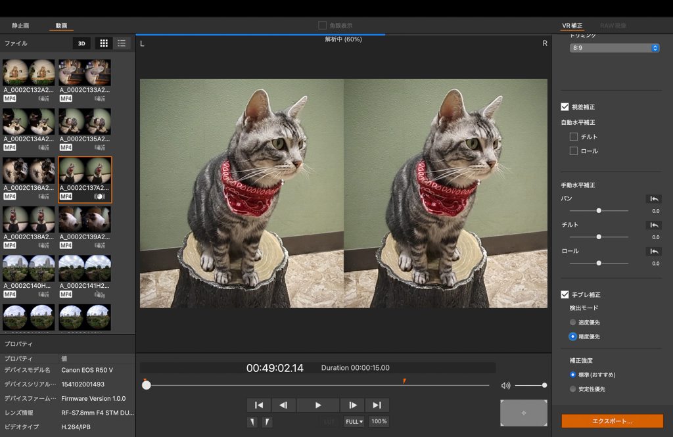
Task: Set the in-point trim marker
Action: [252, 422]
